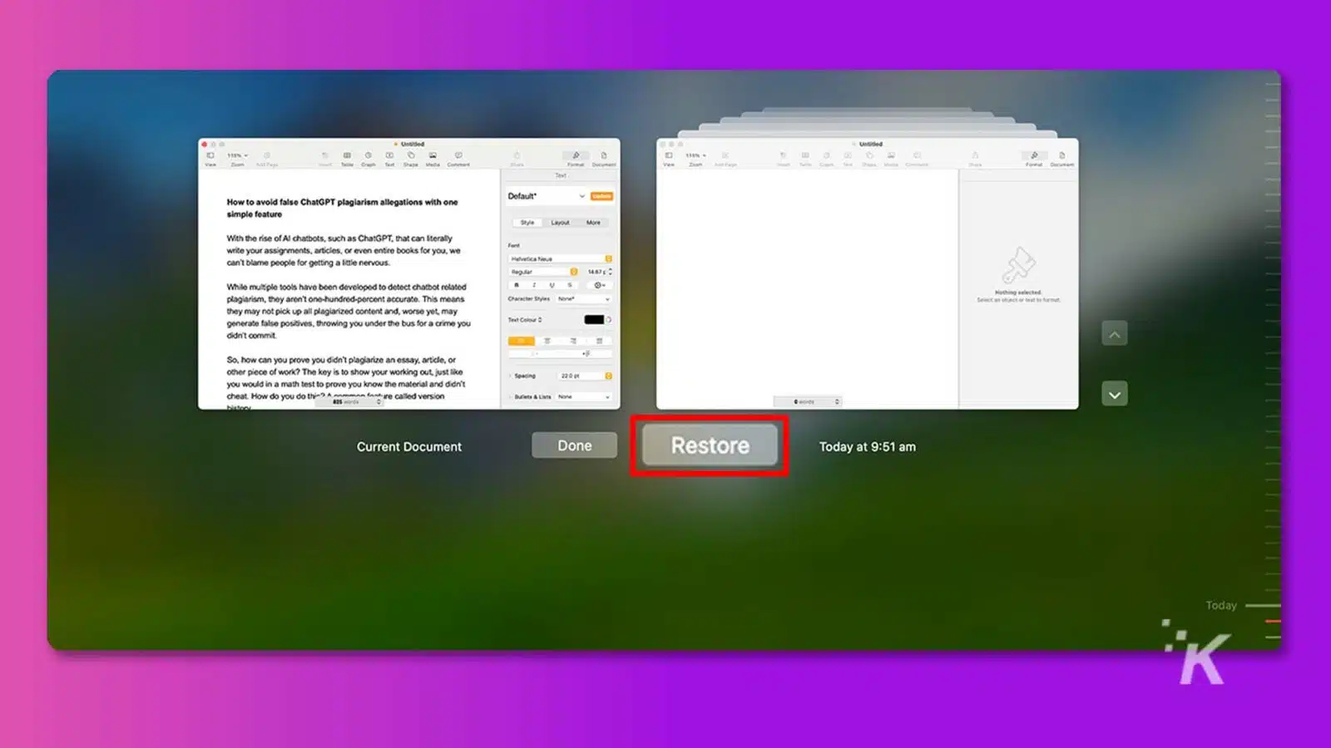The width and height of the screenshot is (1331, 748).
Task: Insert a Shape using the toolbar icon
Action: (411, 155)
